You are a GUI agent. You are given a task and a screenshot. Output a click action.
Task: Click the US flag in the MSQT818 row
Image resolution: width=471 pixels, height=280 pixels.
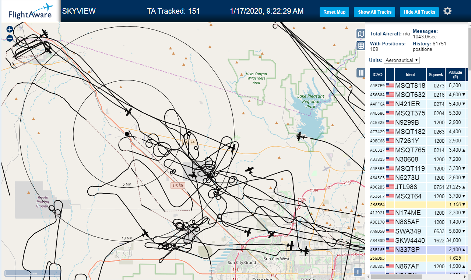[x=390, y=85]
